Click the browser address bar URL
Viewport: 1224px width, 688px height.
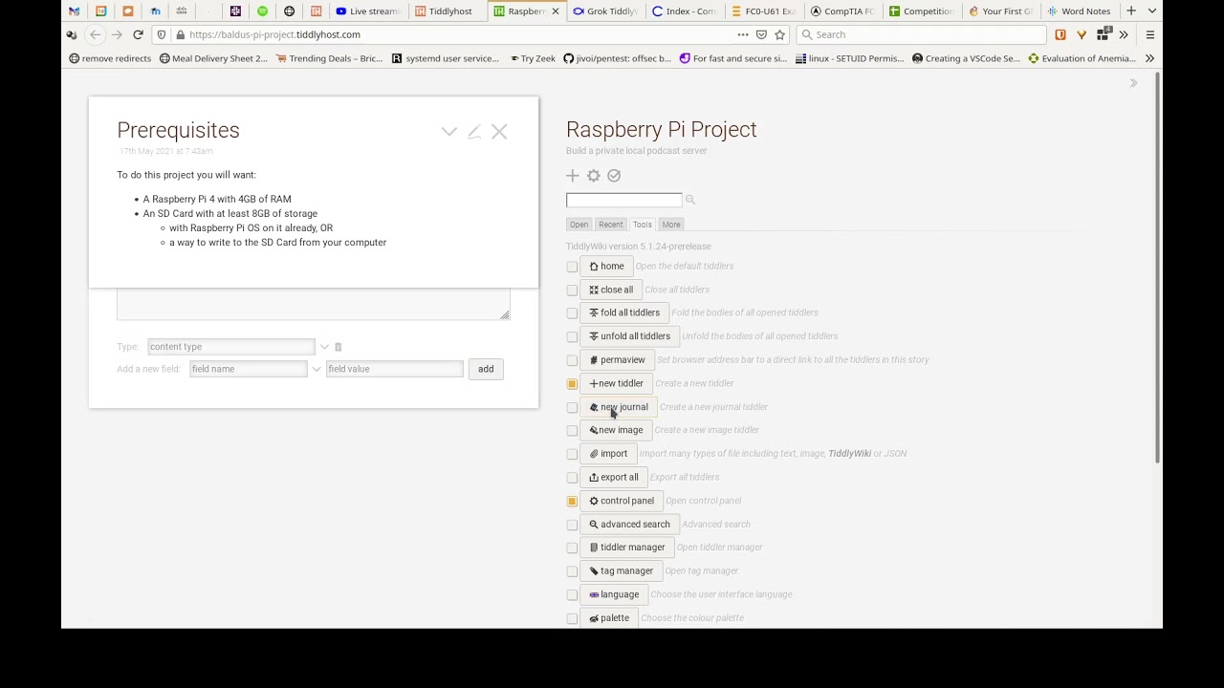274,34
